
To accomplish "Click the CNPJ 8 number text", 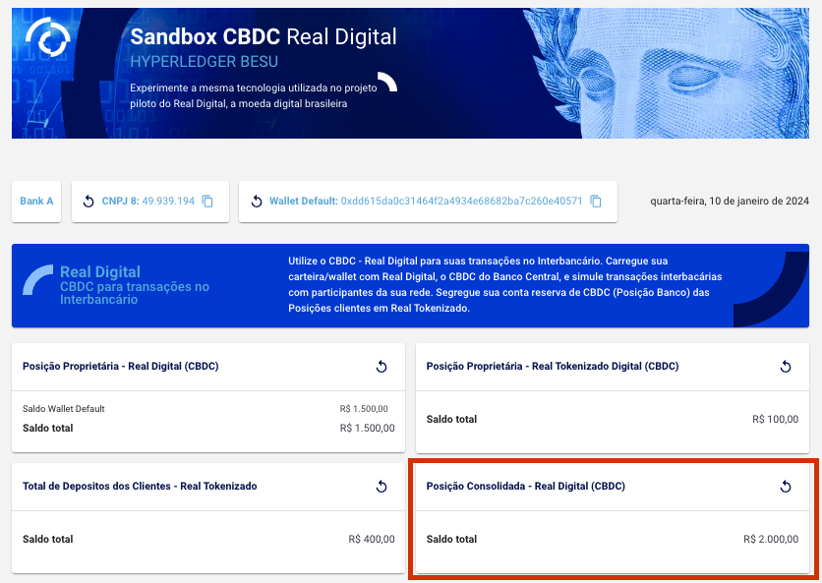I will [x=168, y=202].
